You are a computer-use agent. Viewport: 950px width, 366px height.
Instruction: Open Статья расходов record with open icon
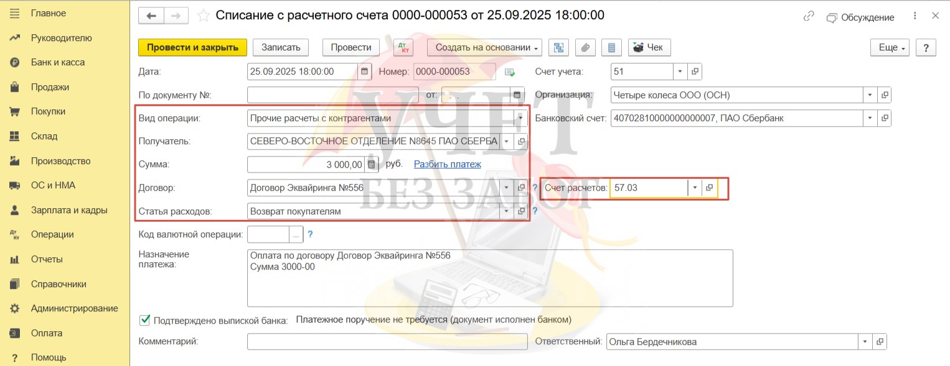[520, 211]
